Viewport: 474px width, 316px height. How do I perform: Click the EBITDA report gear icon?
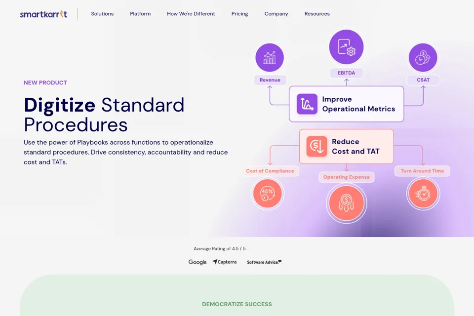347,47
